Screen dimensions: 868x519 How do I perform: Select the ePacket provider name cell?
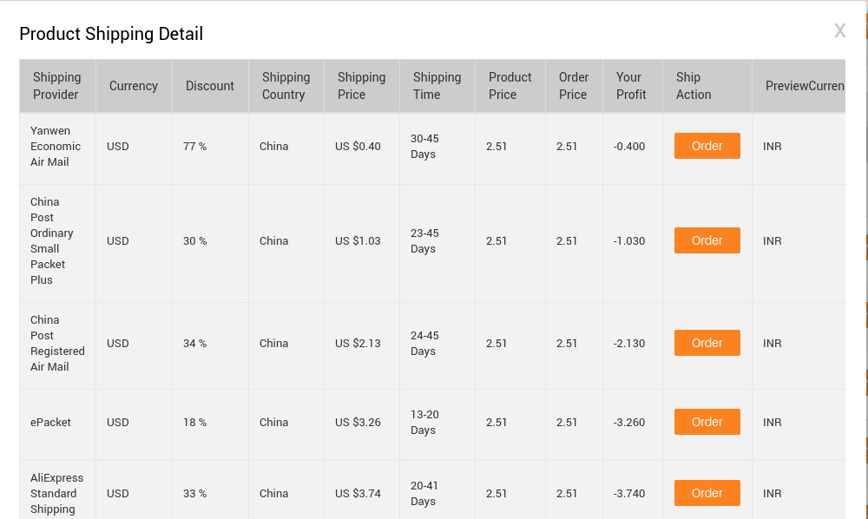pos(50,423)
